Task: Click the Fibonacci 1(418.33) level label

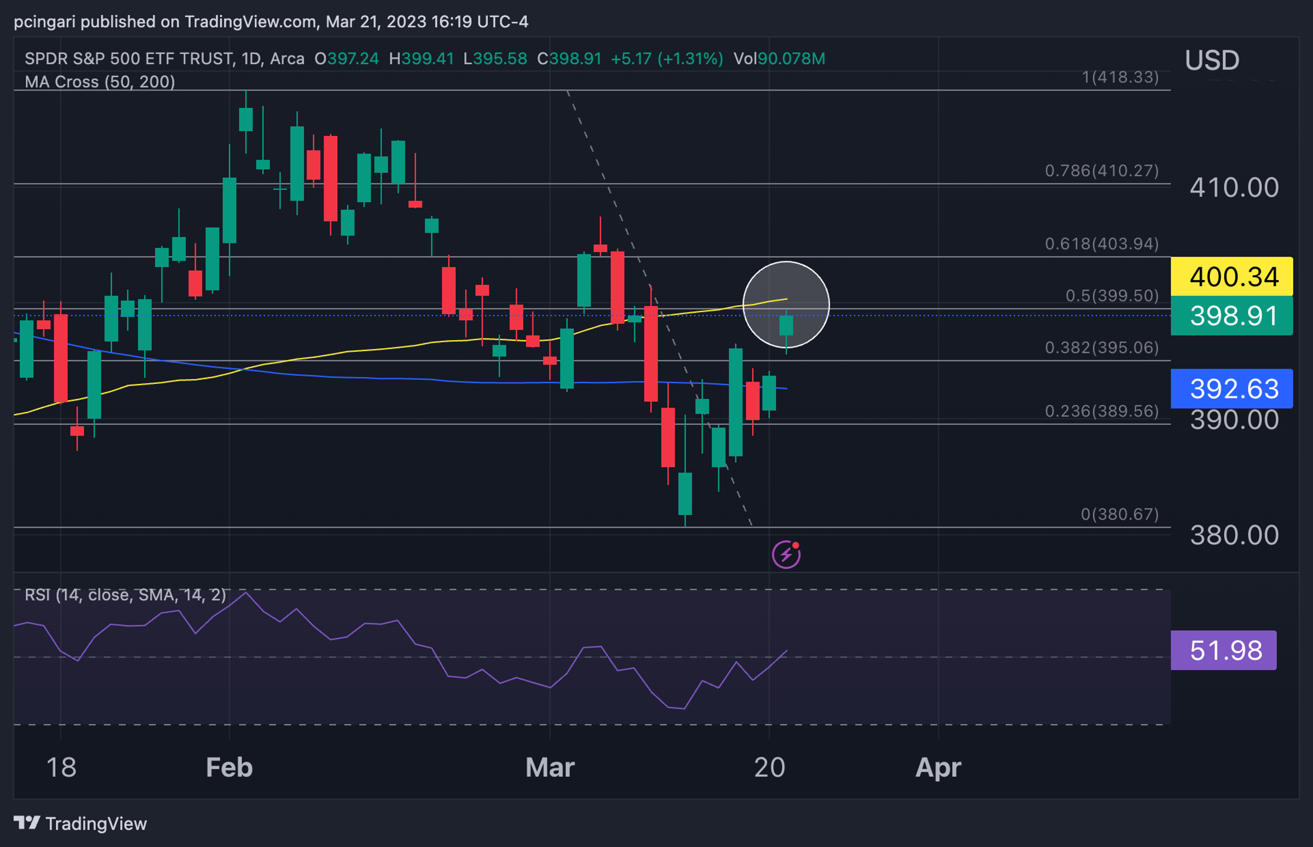Action: click(x=1120, y=77)
